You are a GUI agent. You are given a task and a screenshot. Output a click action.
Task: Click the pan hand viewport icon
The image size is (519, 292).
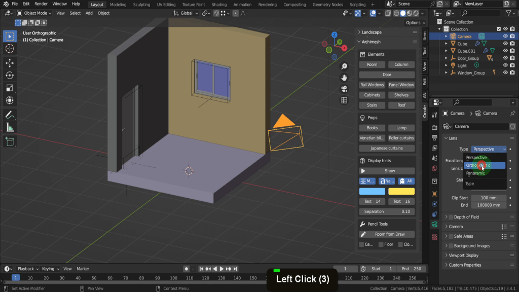point(344,78)
